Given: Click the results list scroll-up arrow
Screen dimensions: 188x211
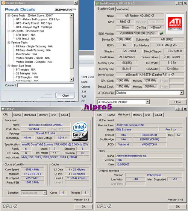Looking at the screenshot, I should click(x=71, y=16).
